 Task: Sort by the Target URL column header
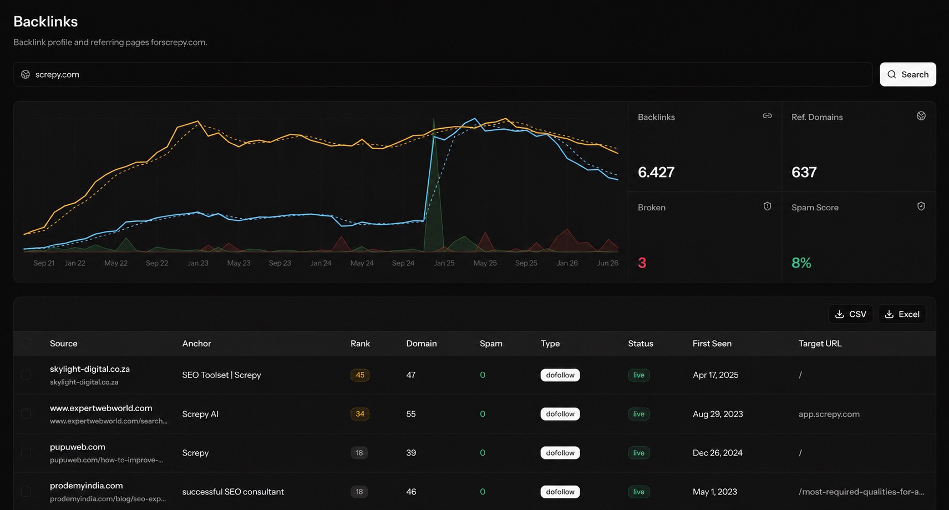pos(820,344)
